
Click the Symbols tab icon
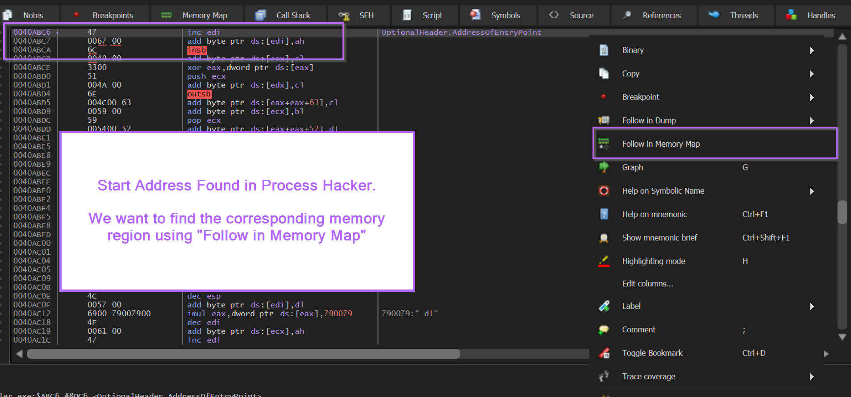point(475,15)
